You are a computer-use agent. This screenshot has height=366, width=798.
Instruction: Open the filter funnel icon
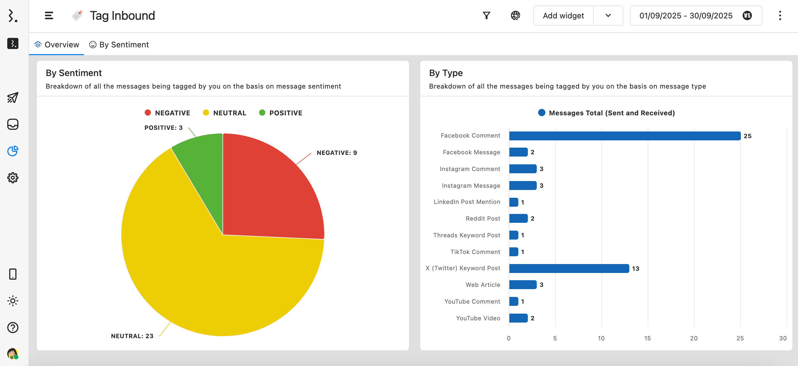pyautogui.click(x=486, y=16)
